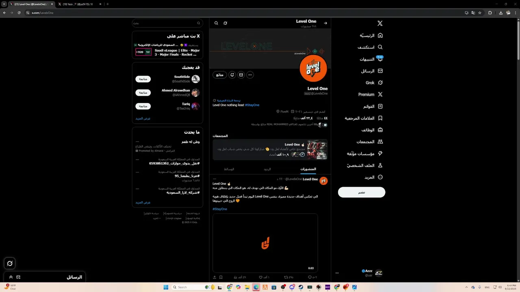
Task: Open the Windows Start menu
Action: pyautogui.click(x=166, y=287)
